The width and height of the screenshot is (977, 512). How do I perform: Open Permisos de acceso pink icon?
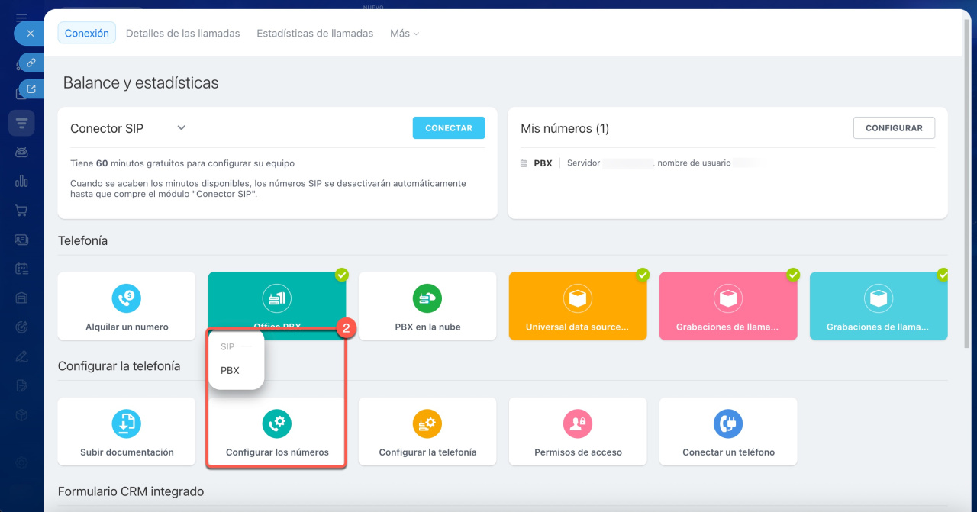coord(578,423)
